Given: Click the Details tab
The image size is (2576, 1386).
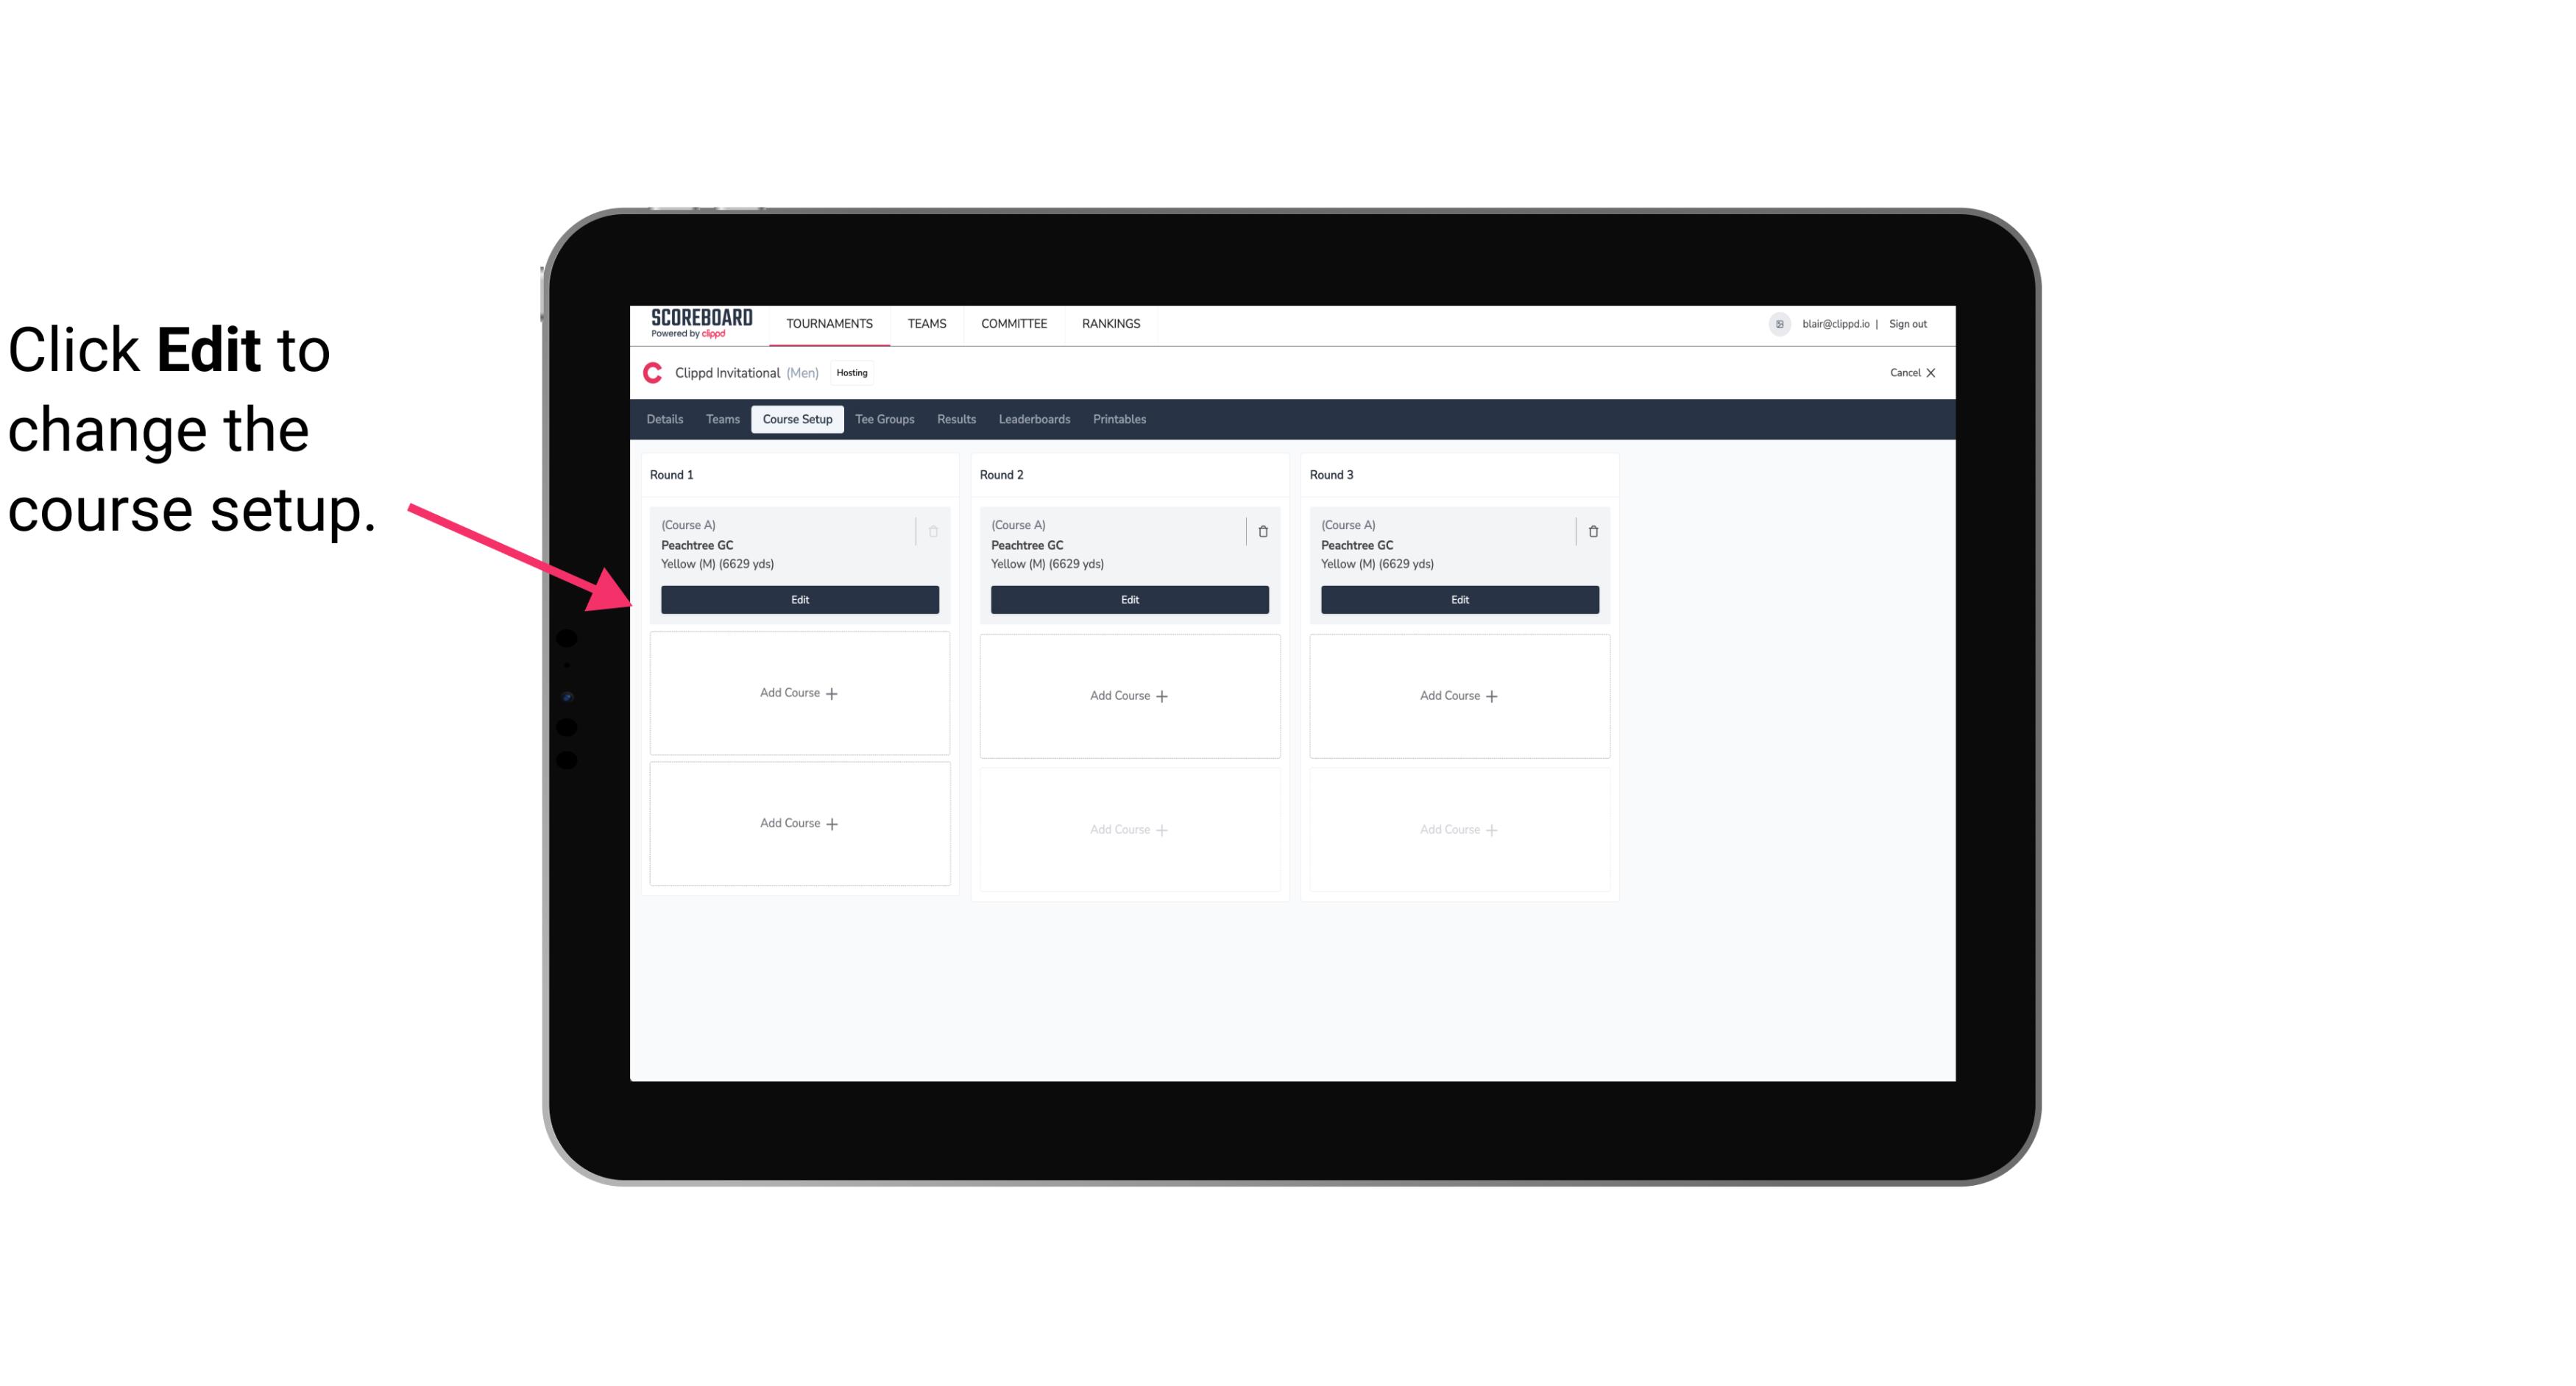Looking at the screenshot, I should pyautogui.click(x=667, y=418).
